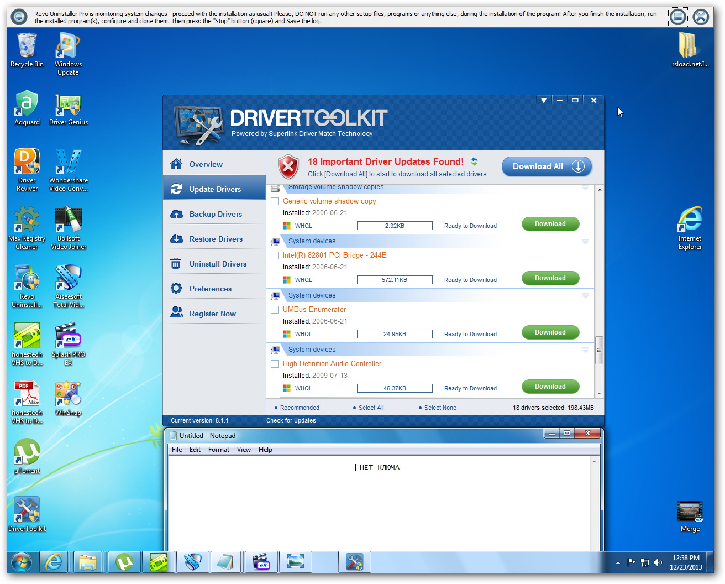Select the rsload.net folder on desktop

pyautogui.click(x=690, y=50)
